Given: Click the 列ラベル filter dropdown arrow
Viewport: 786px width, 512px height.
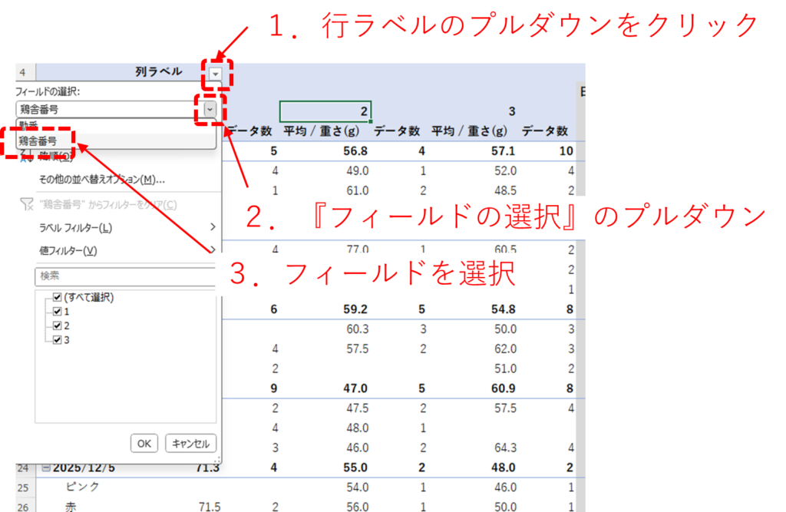Looking at the screenshot, I should [x=216, y=74].
